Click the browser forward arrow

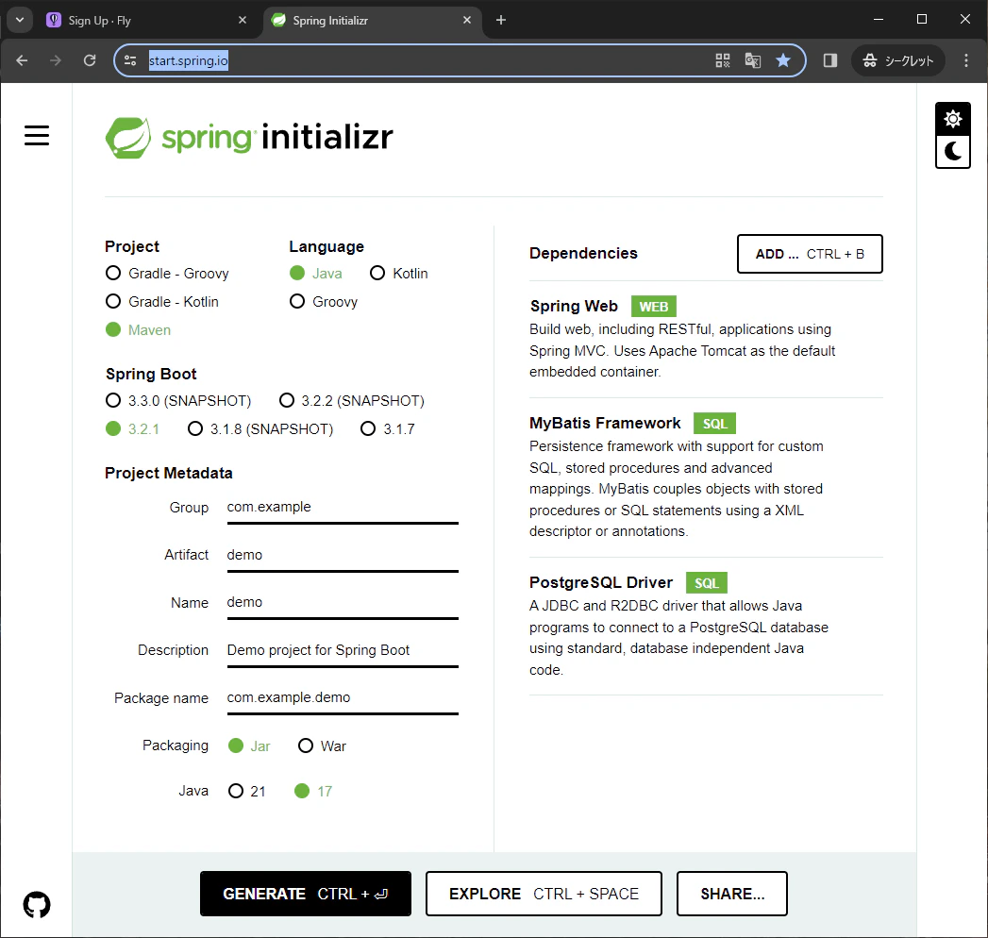click(56, 60)
